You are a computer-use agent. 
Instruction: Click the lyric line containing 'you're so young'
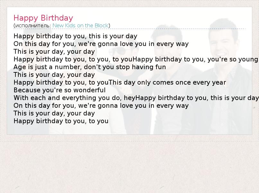click(136, 59)
